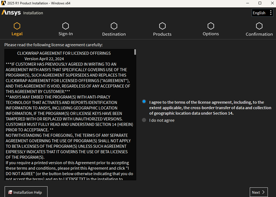Image resolution: width=276 pixels, height=197 pixels.
Task: Open Installation Help
Action: pyautogui.click(x=26, y=192)
